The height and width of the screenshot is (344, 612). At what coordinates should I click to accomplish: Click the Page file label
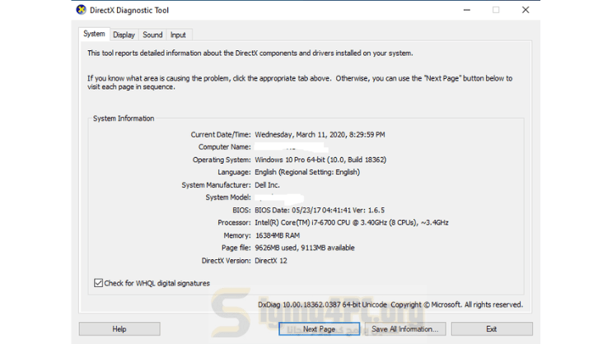pos(236,248)
